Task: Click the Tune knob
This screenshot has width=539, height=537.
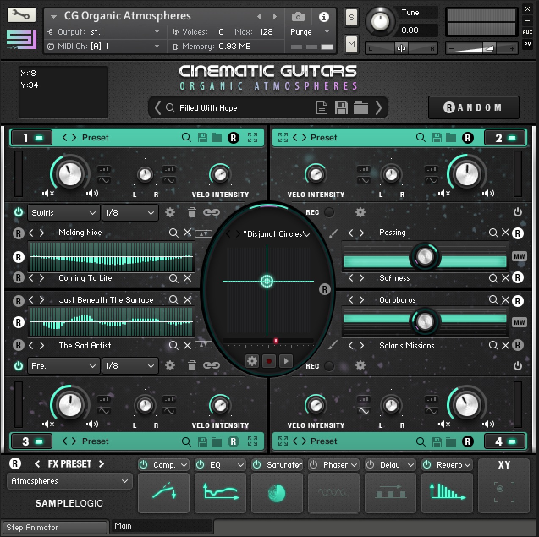Action: (380, 21)
